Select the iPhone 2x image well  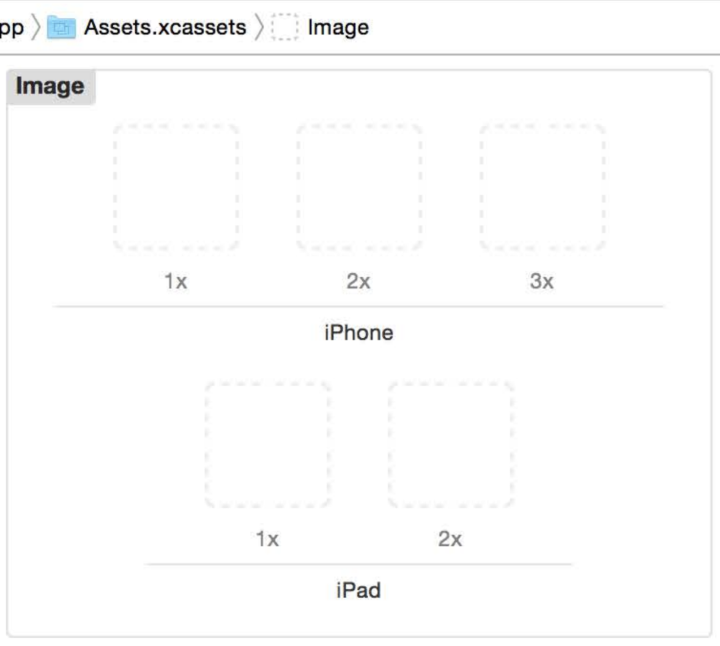359,187
